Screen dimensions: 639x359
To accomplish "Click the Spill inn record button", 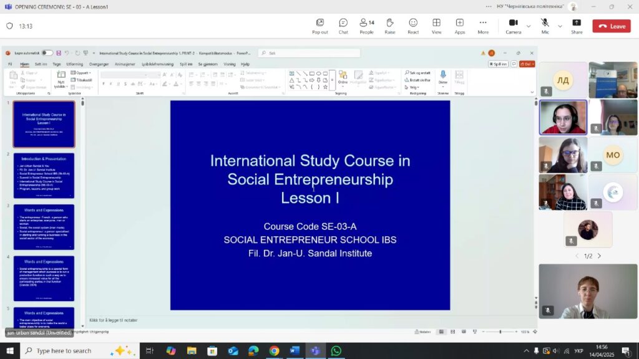I will tap(498, 64).
